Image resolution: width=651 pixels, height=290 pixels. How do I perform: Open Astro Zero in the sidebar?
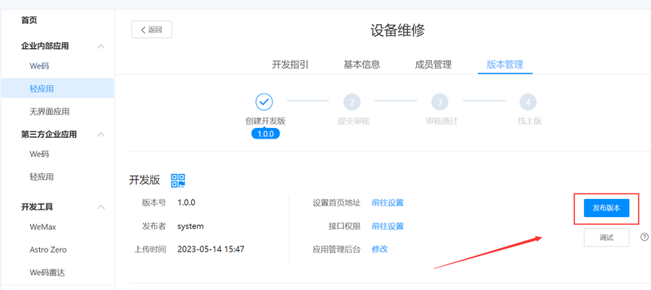(x=48, y=249)
